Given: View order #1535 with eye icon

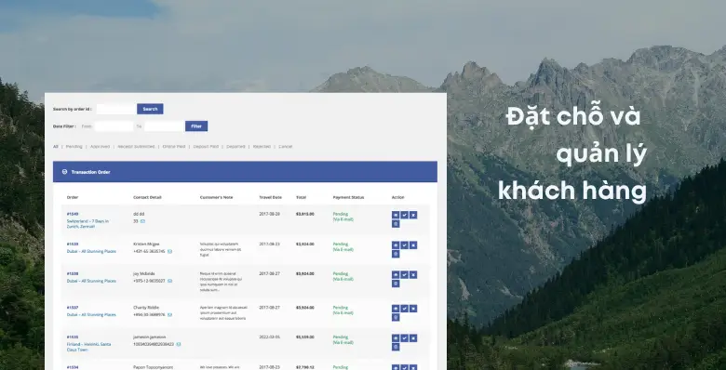Looking at the screenshot, I should coord(396,338).
